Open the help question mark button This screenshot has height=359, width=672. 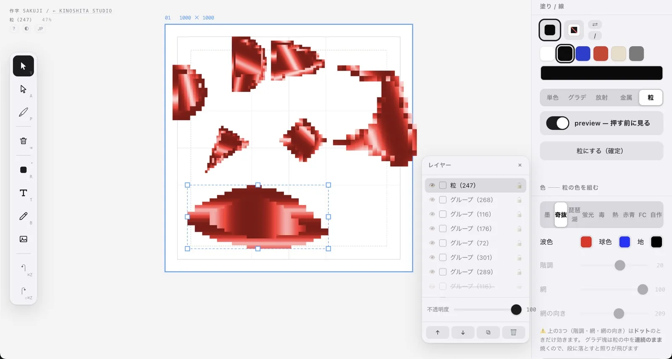tap(14, 29)
